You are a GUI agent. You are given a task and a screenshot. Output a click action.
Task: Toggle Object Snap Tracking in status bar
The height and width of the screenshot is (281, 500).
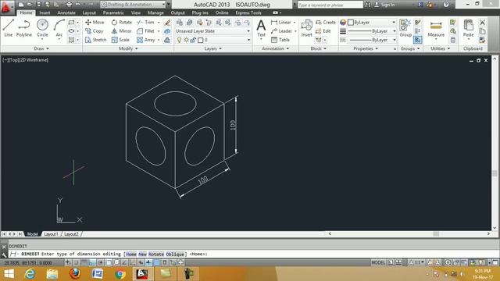pos(124,262)
